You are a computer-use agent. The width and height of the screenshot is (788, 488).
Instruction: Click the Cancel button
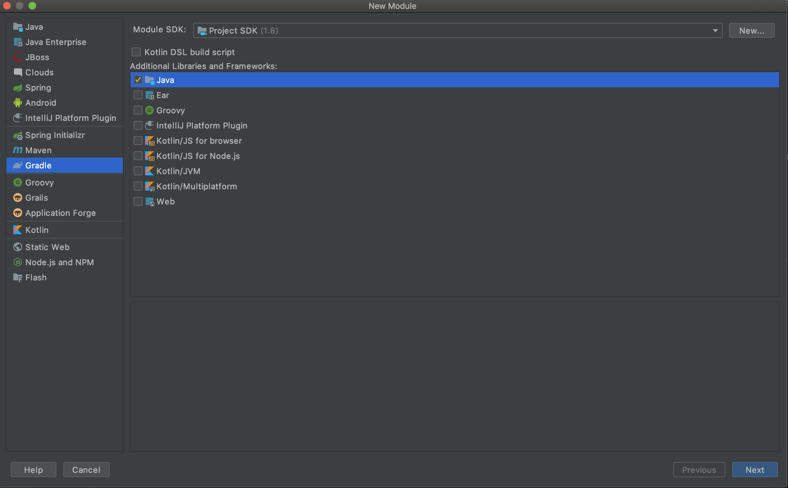pos(86,470)
